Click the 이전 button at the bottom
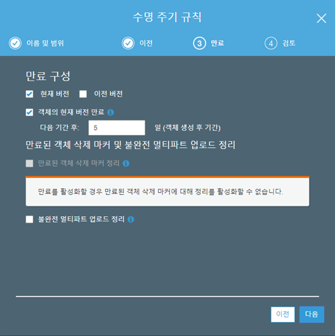The width and height of the screenshot is (335, 336). tap(283, 314)
